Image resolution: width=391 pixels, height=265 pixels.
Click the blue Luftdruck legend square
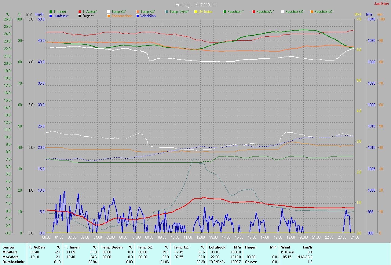(51, 16)
